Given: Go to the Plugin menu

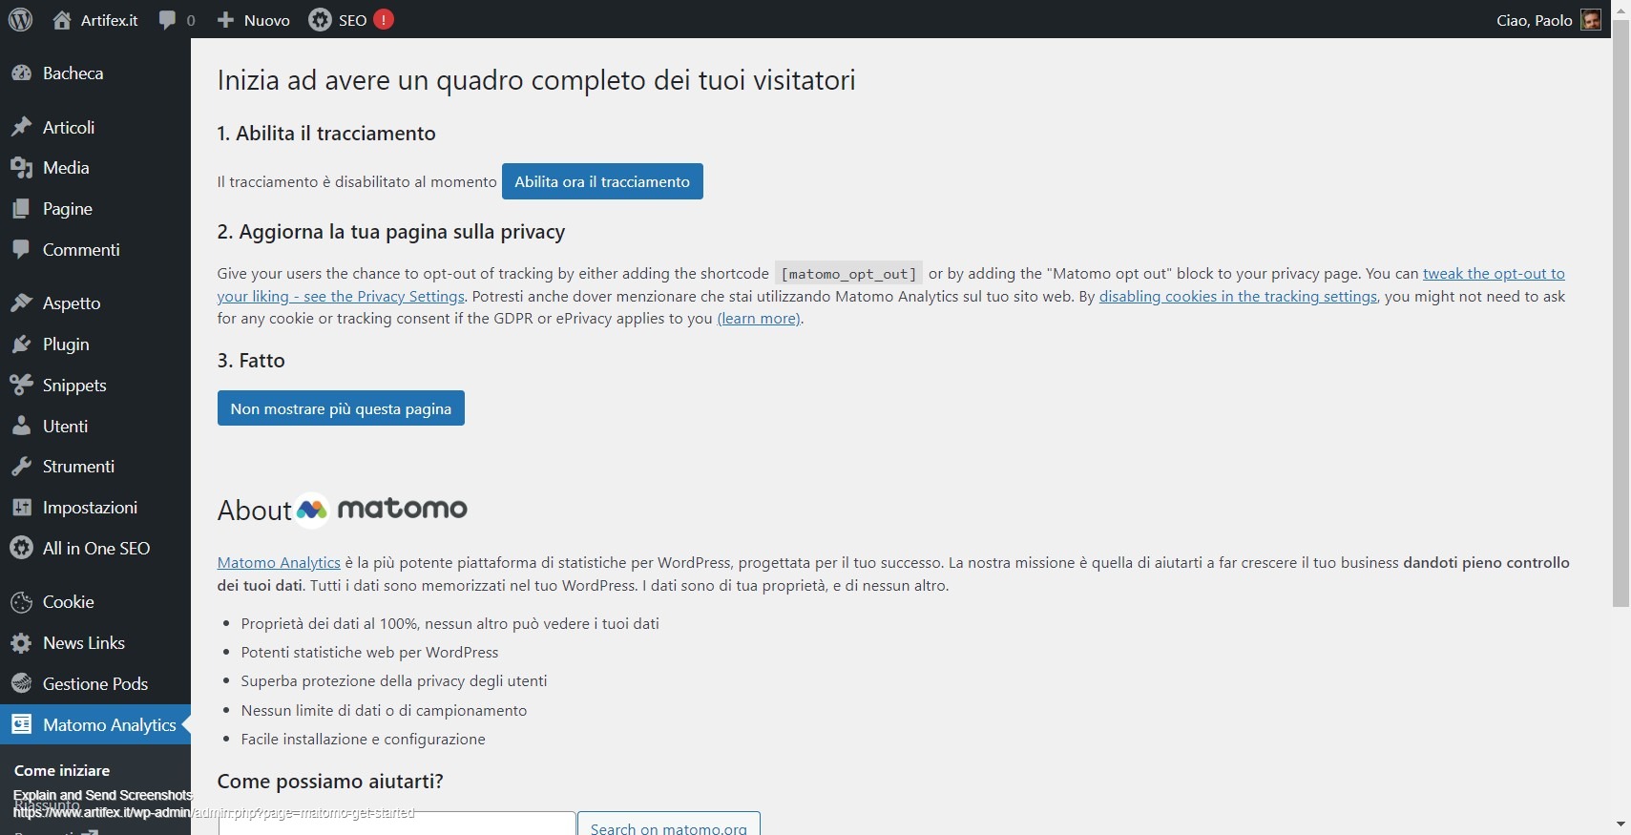Looking at the screenshot, I should [95, 344].
